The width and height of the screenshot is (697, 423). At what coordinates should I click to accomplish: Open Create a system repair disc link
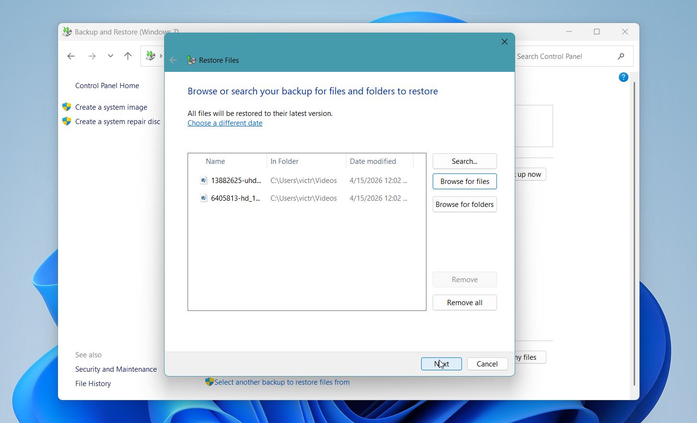coord(118,122)
